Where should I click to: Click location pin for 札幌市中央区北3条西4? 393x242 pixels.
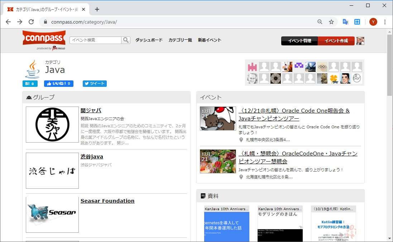point(241,140)
